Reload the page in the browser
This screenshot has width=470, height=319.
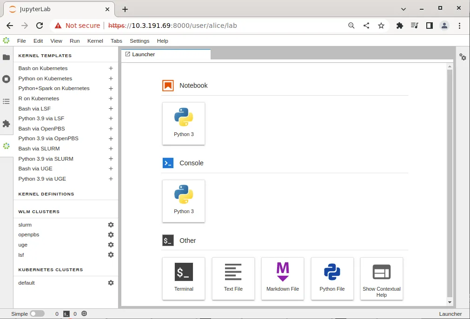tap(40, 26)
